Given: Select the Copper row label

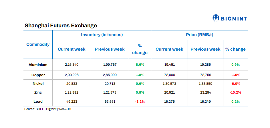Looking at the screenshot, I should [38, 75].
